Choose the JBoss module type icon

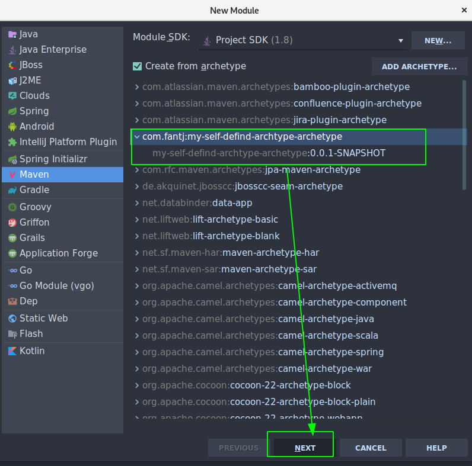point(12,65)
